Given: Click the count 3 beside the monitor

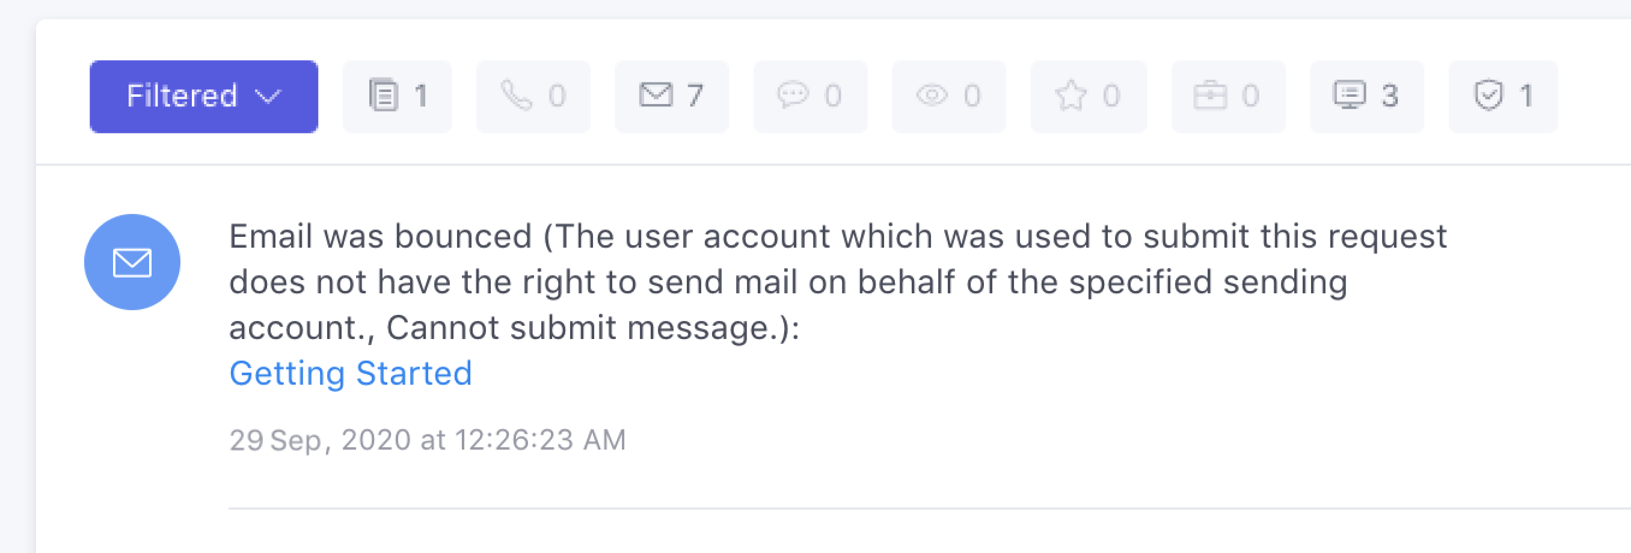Looking at the screenshot, I should point(1390,96).
